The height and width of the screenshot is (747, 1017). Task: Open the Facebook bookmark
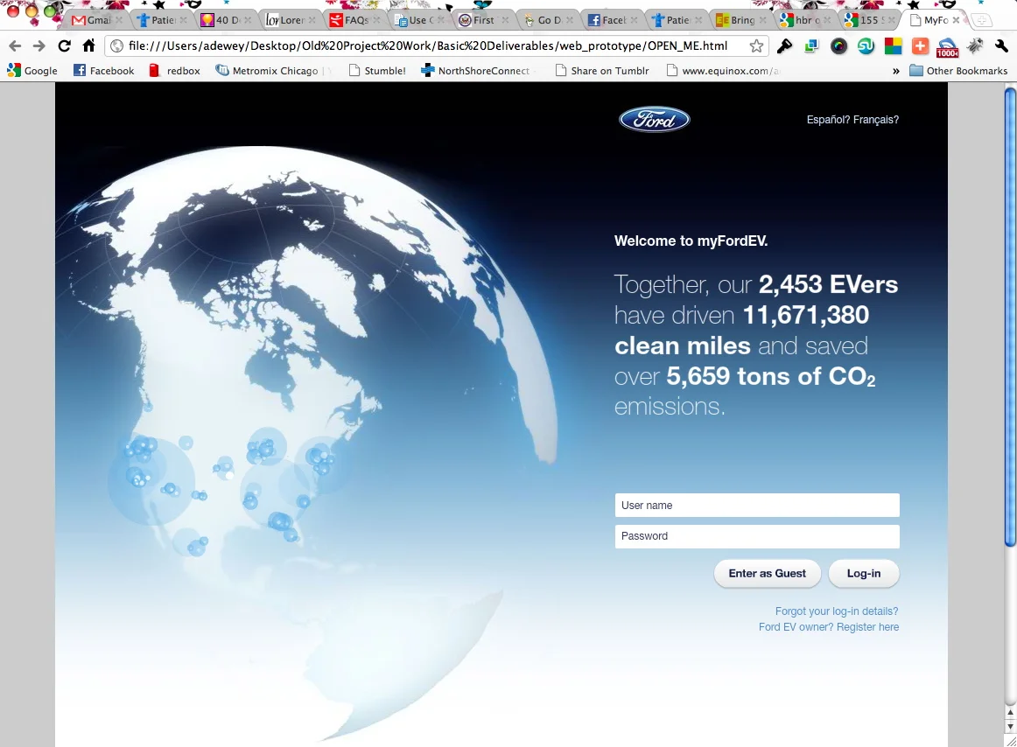104,71
